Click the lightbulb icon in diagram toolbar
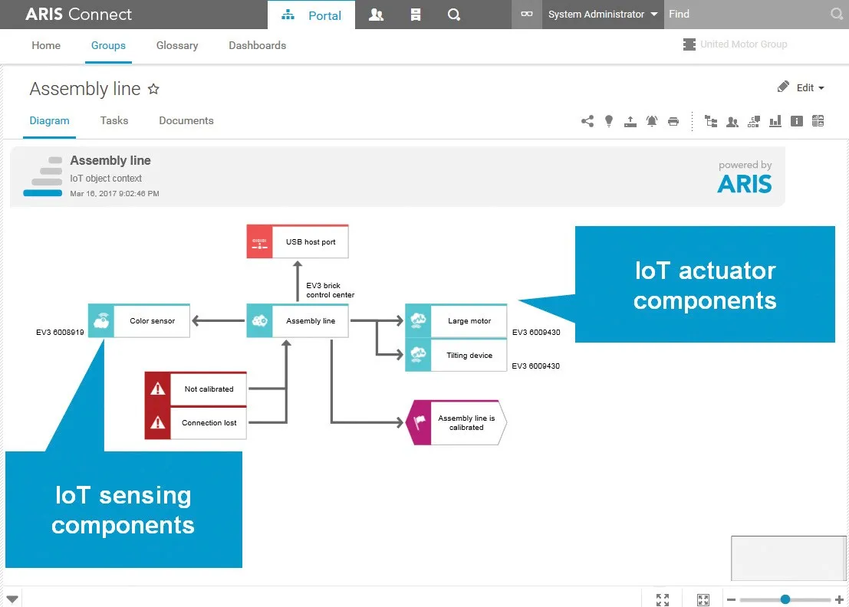Screen dimensions: 849x607 [609, 121]
